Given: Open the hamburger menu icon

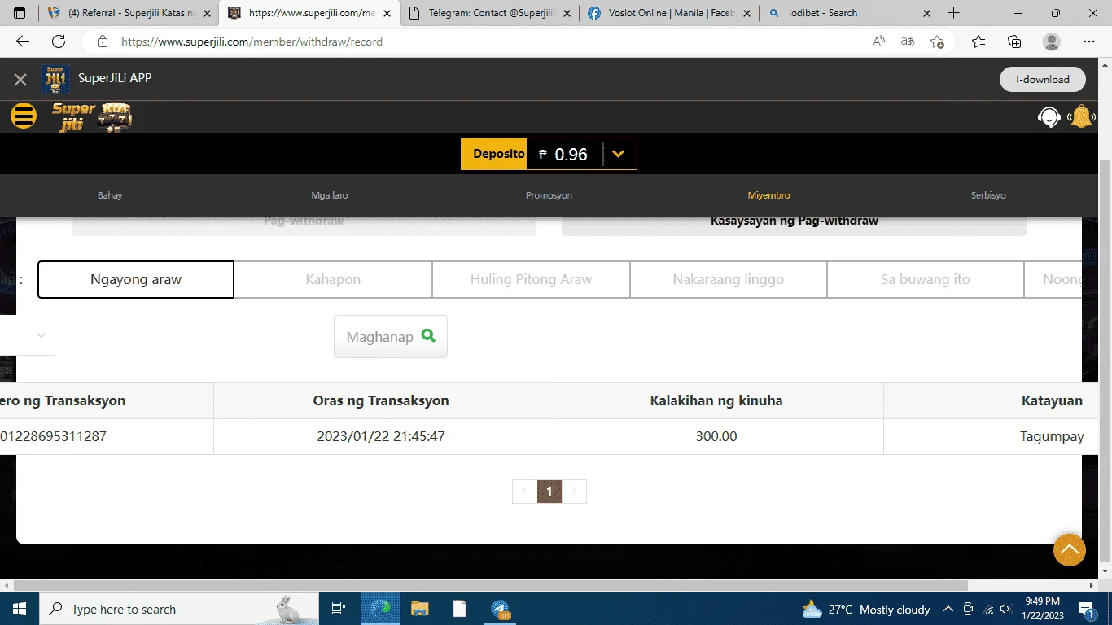Looking at the screenshot, I should [24, 116].
